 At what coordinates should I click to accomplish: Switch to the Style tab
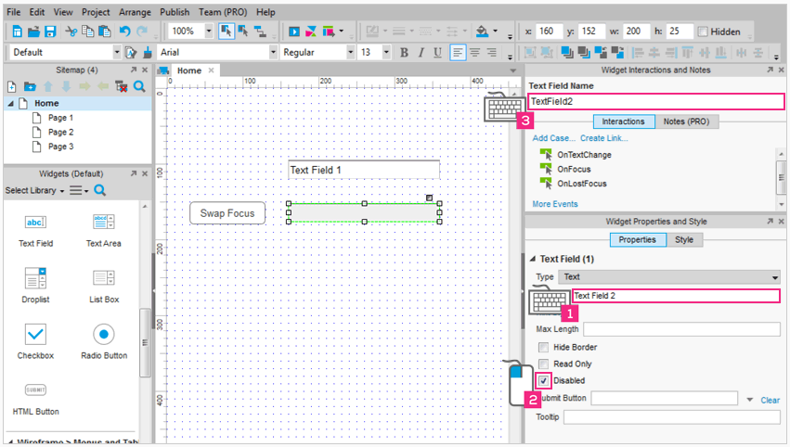(x=684, y=239)
